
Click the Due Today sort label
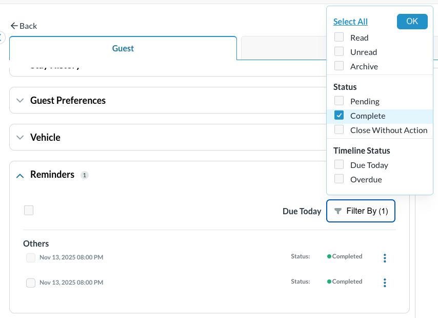pos(302,211)
